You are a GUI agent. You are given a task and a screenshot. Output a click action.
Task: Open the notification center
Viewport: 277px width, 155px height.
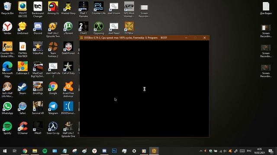(271, 151)
